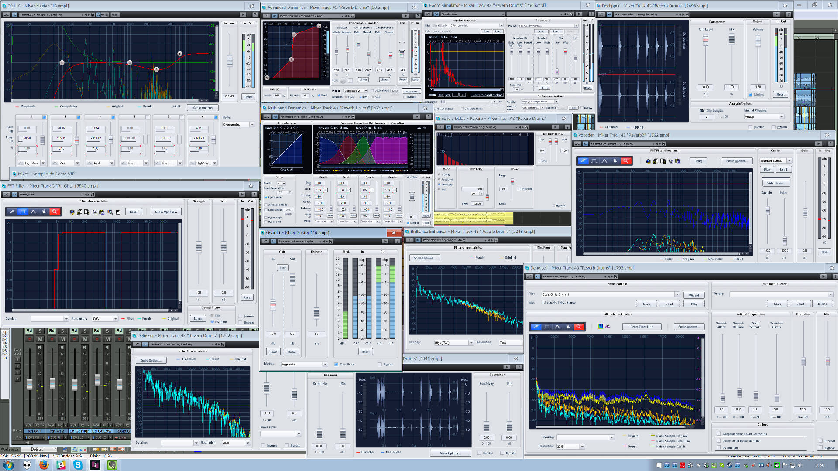Open Overlap dropdown in FFT Filter

(50, 319)
